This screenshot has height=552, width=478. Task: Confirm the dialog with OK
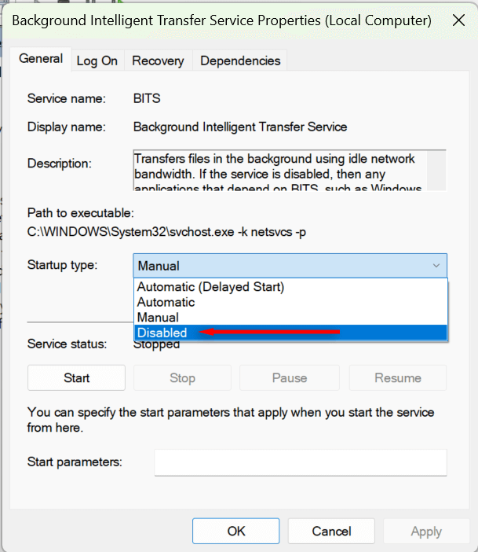(236, 532)
